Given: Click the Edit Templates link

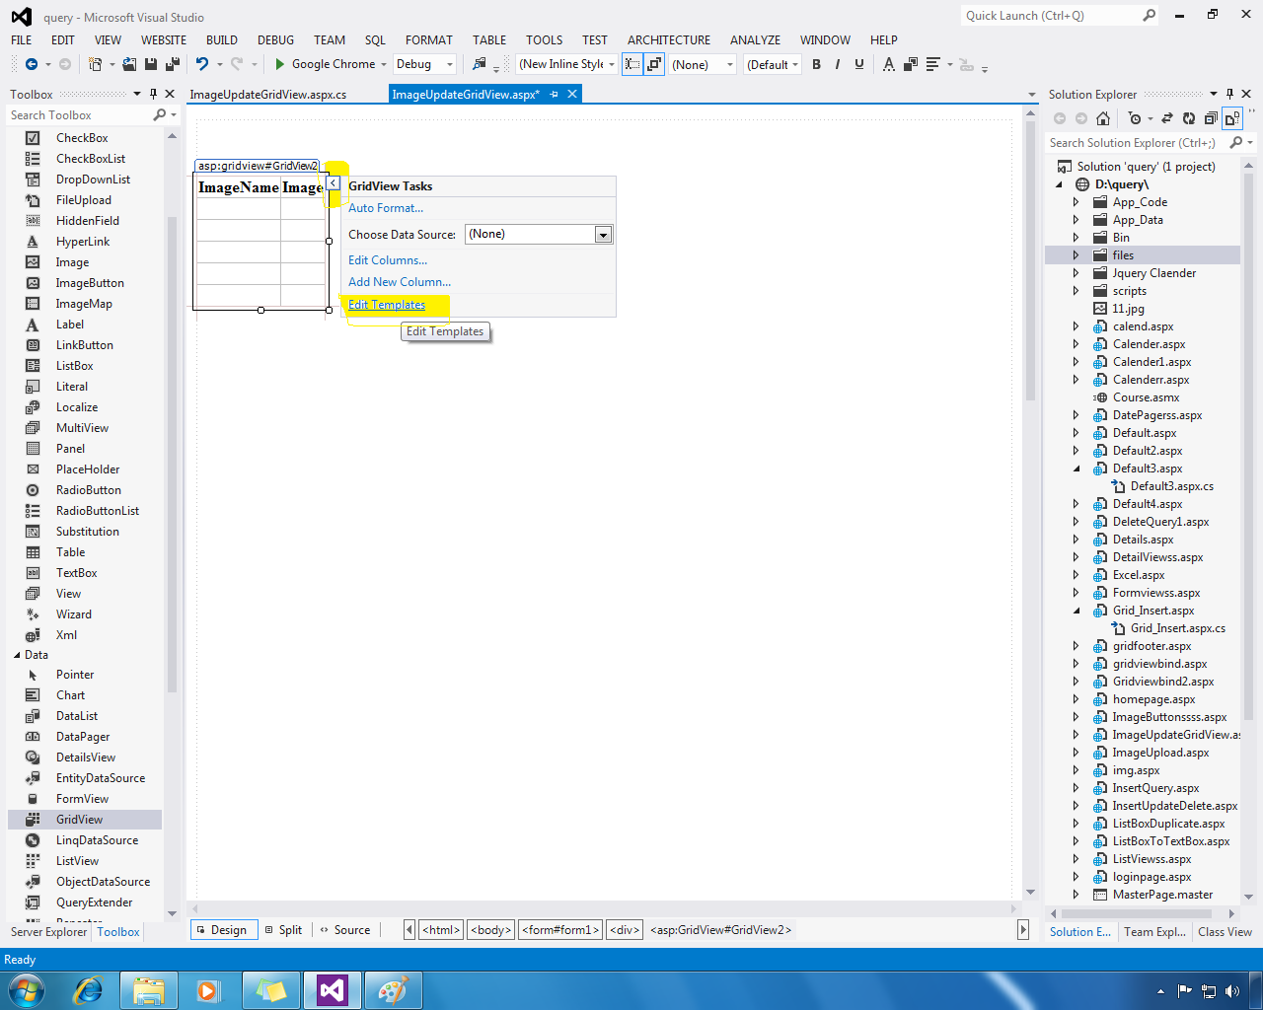Looking at the screenshot, I should pyautogui.click(x=386, y=305).
